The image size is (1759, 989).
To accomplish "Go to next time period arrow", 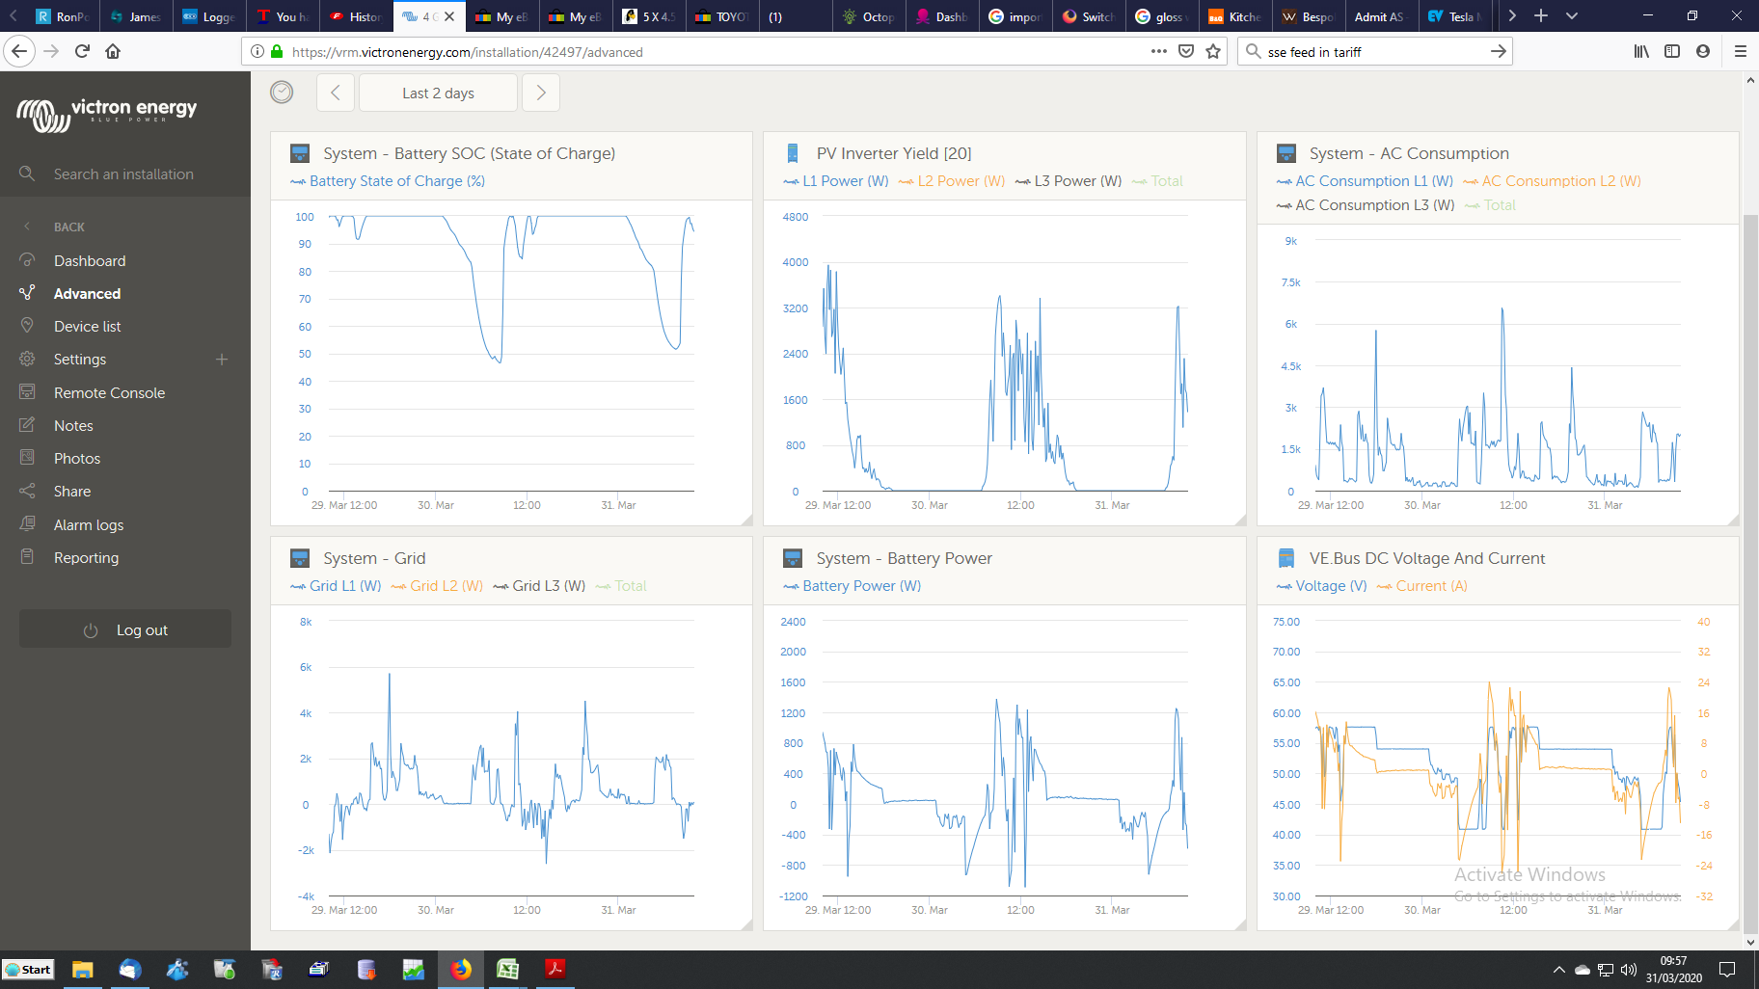I will click(541, 93).
